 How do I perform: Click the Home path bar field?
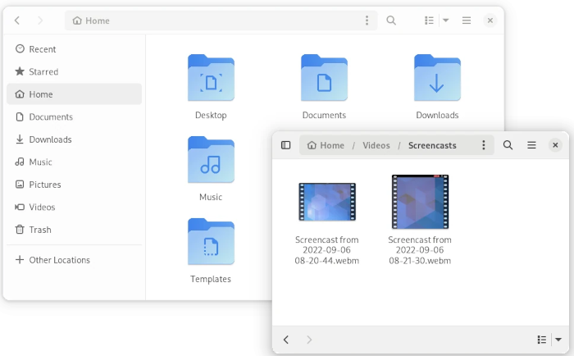(221, 21)
